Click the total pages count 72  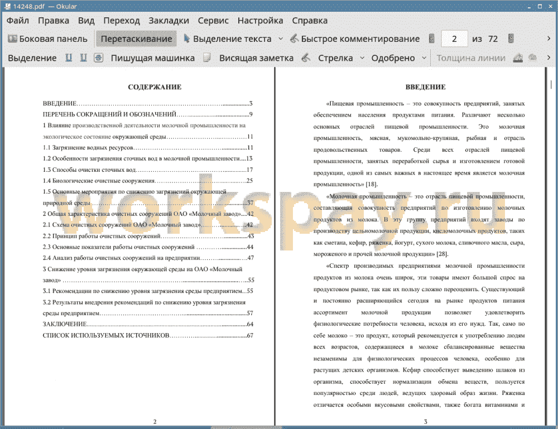[x=493, y=39]
